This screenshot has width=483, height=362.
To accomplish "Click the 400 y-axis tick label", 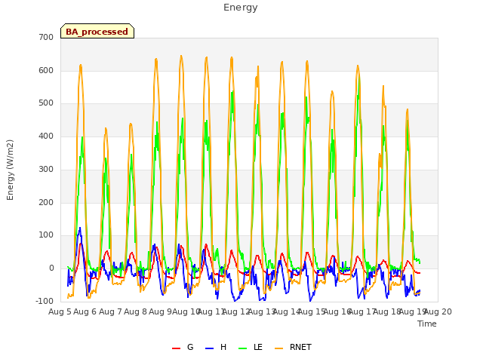I will 46,136.
